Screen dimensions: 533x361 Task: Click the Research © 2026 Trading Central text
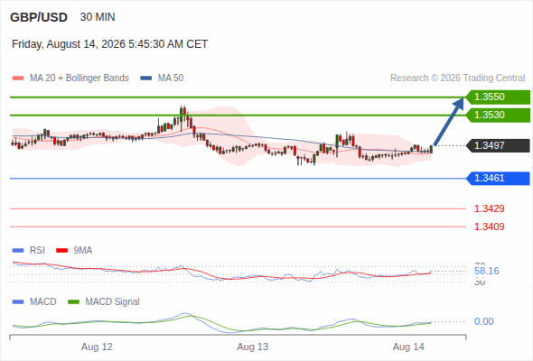(457, 79)
